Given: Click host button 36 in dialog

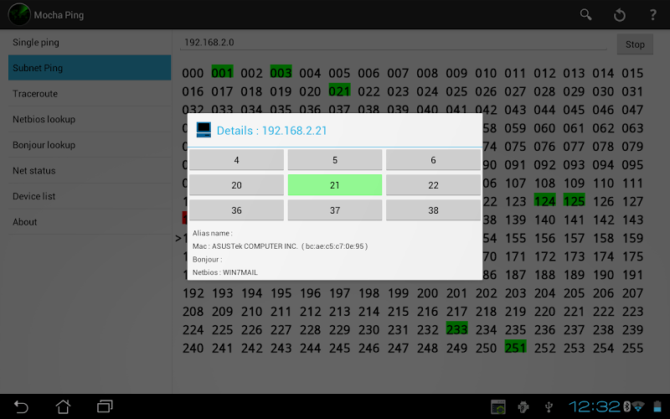Looking at the screenshot, I should point(236,210).
